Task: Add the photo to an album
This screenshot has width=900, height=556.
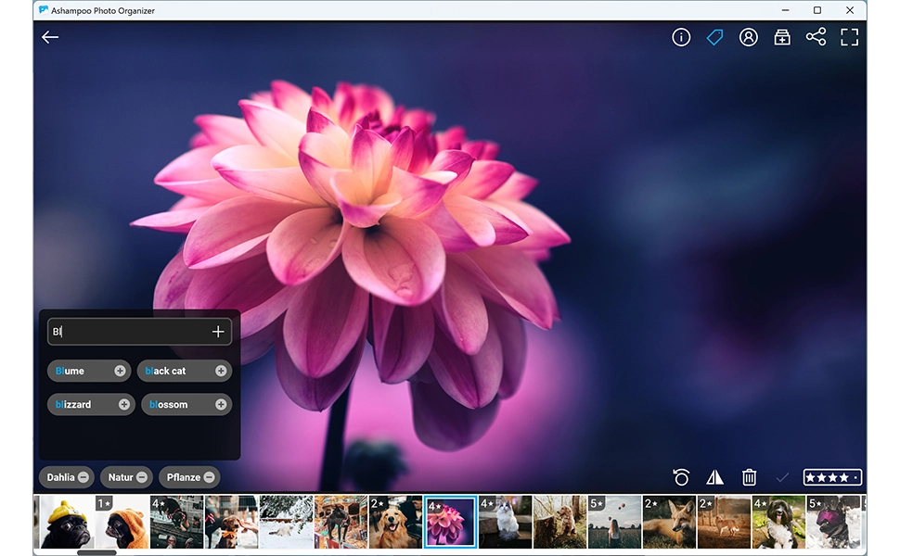Action: [782, 37]
